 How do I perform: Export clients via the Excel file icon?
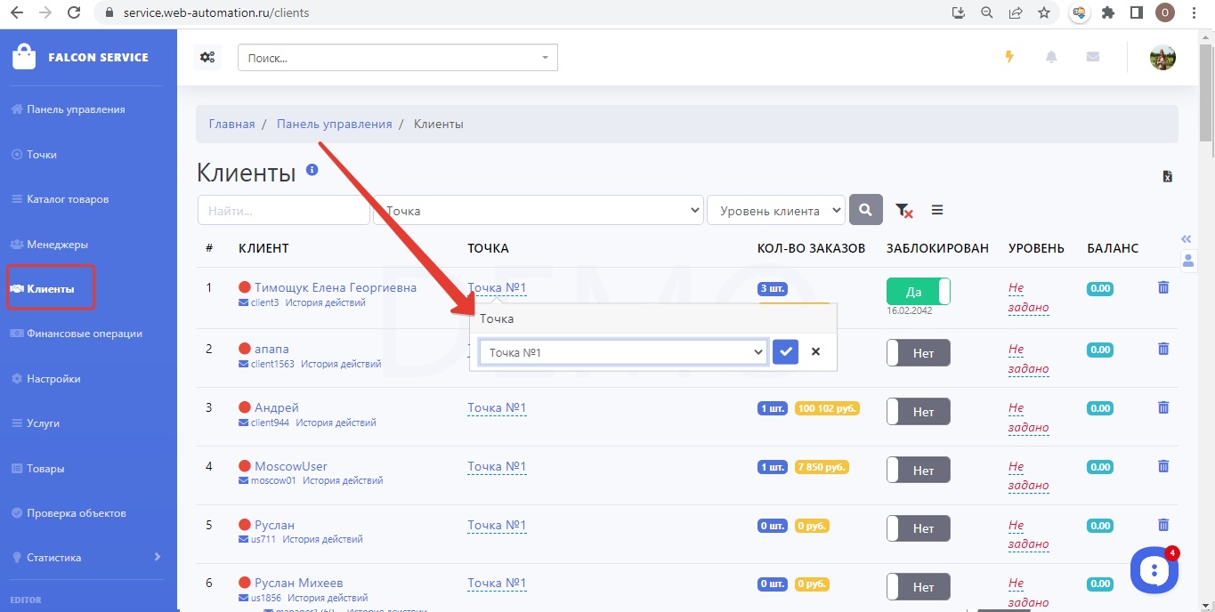(1168, 176)
